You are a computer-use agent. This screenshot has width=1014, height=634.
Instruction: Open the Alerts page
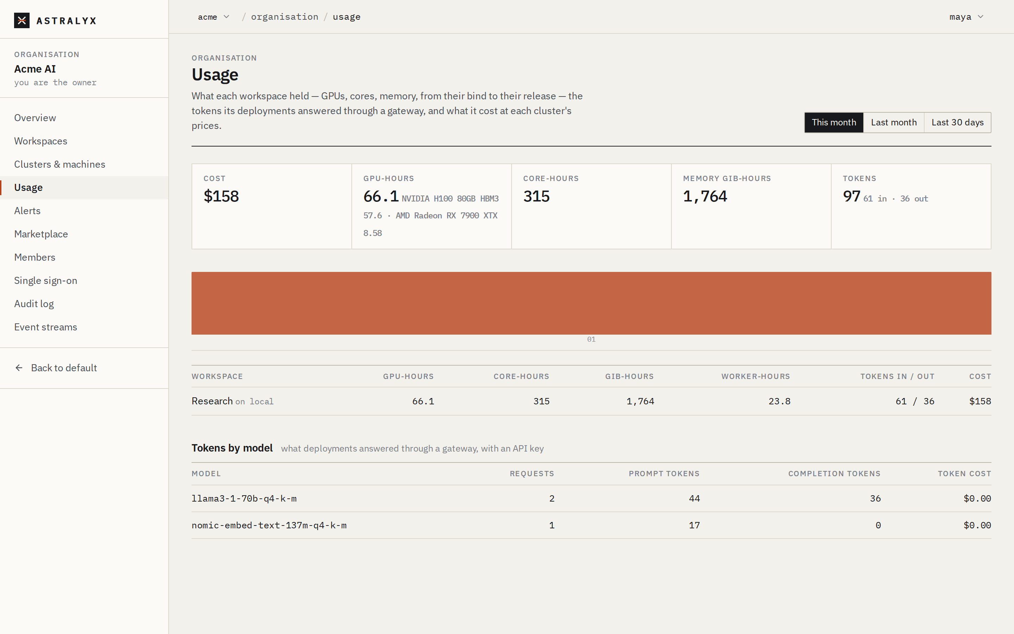(x=84, y=211)
